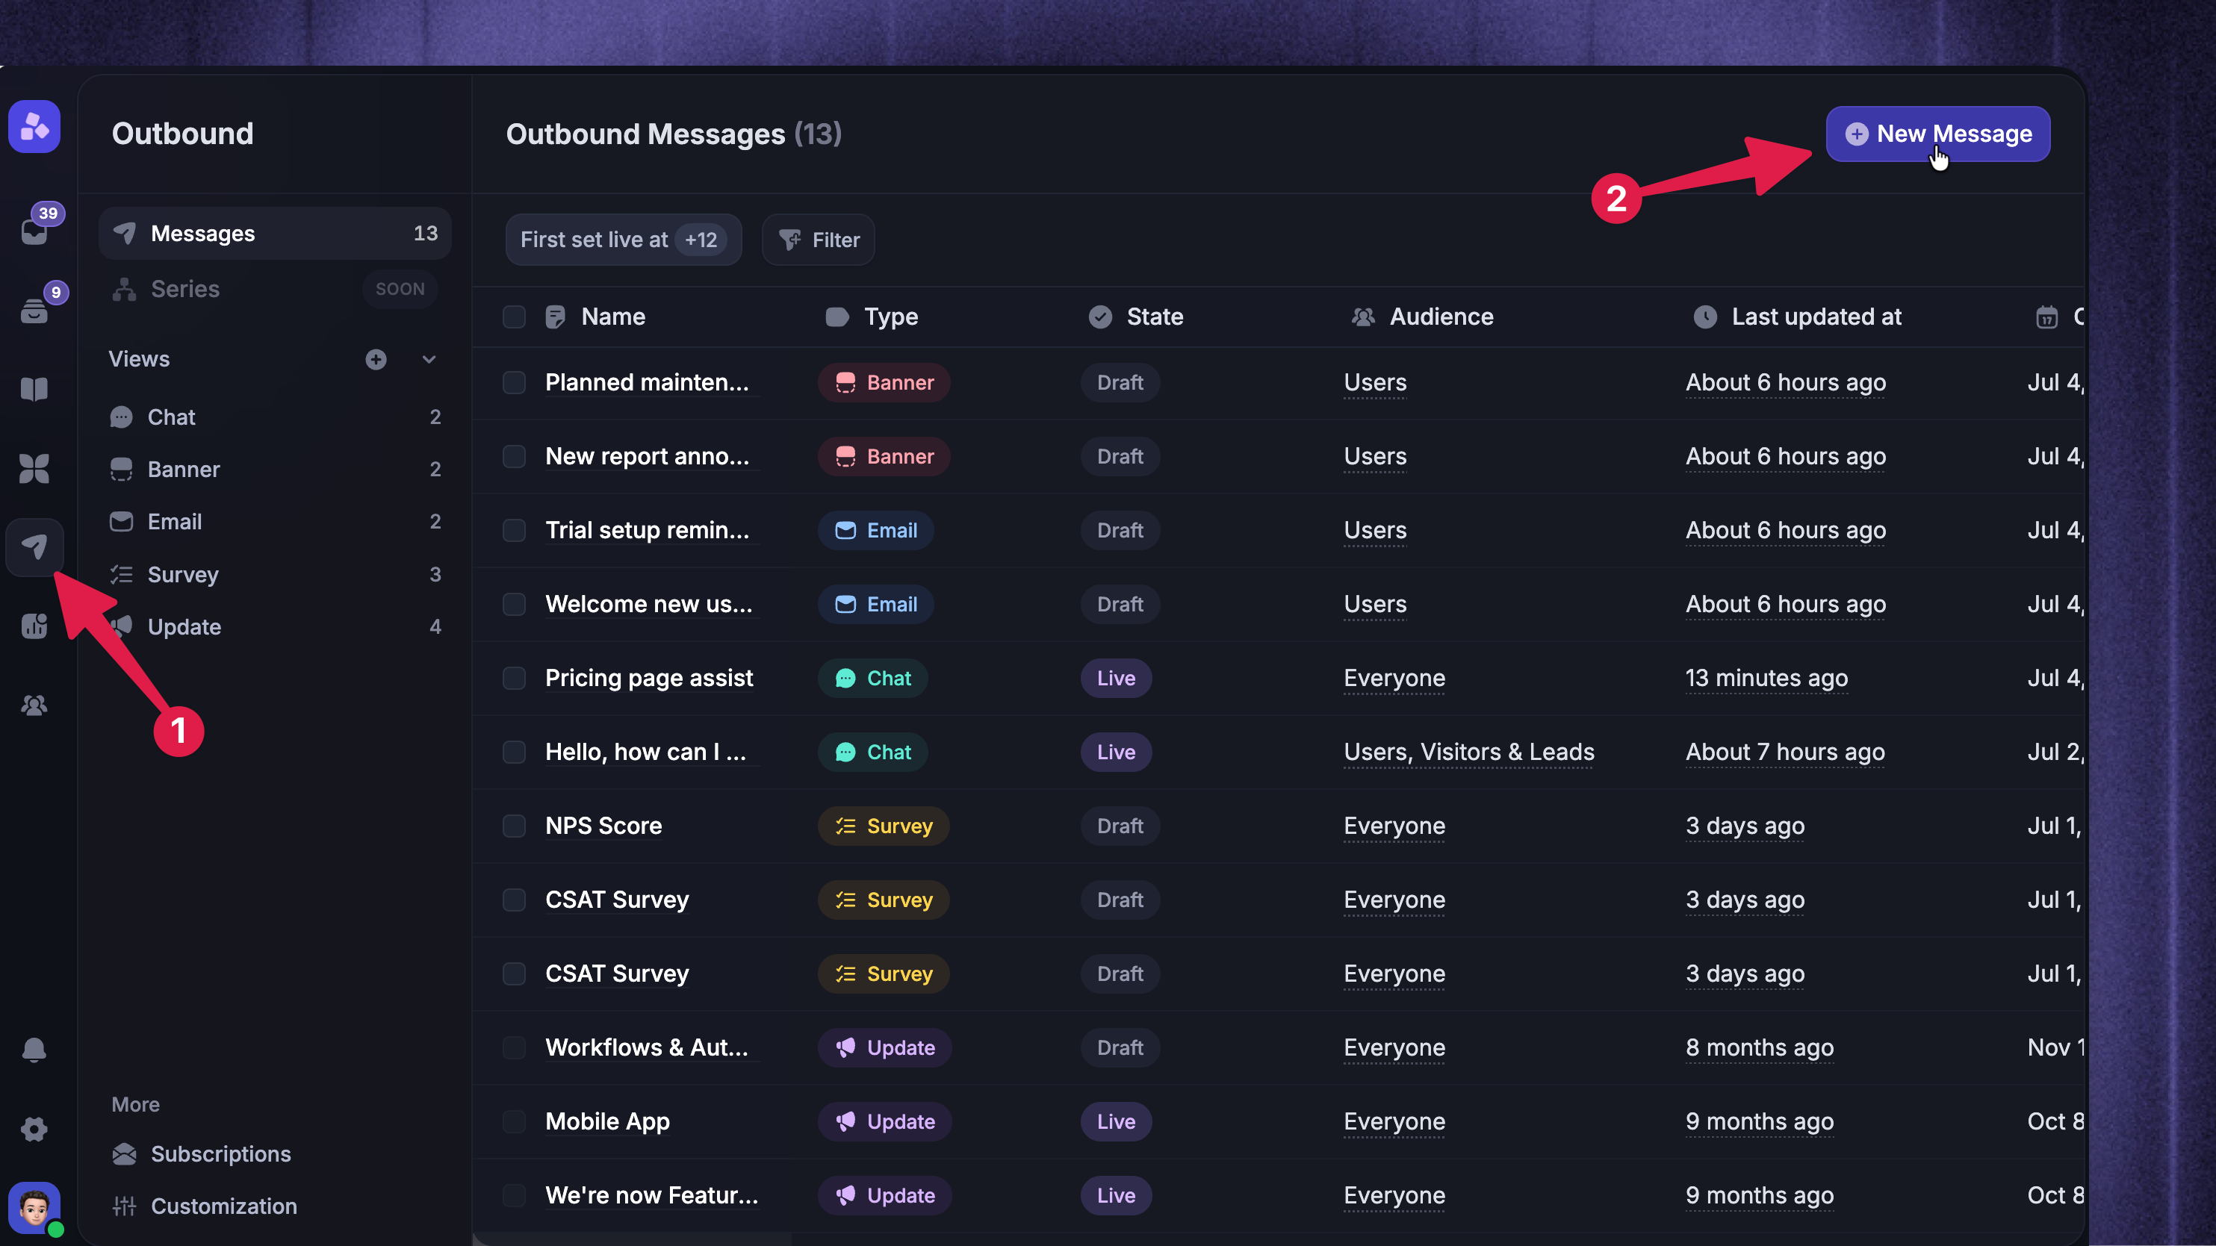The width and height of the screenshot is (2216, 1246).
Task: Open the Update view
Action: [276, 627]
